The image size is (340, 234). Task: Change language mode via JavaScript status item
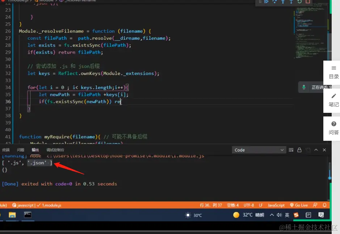coord(276,205)
